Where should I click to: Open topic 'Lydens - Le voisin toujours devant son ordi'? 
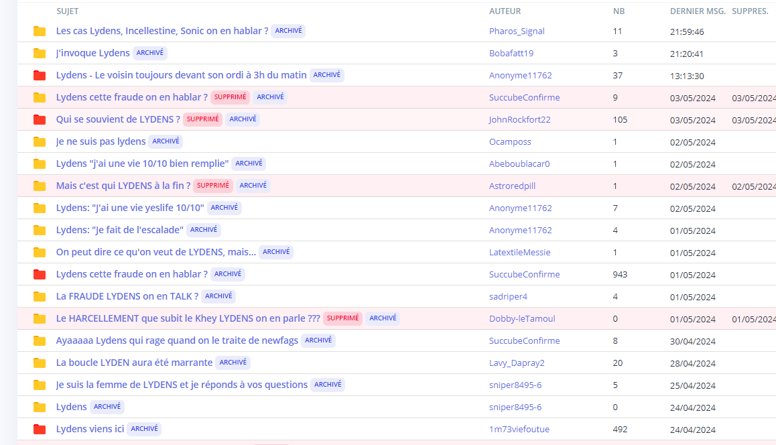point(181,75)
